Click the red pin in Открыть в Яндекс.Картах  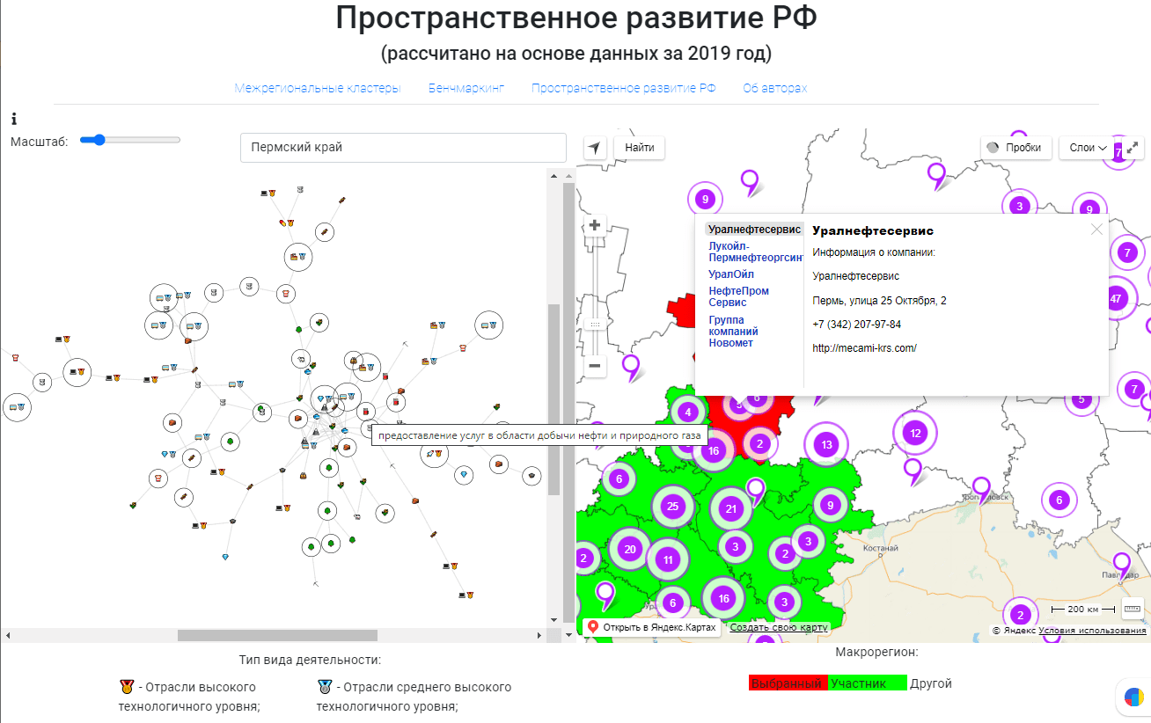[x=593, y=627]
